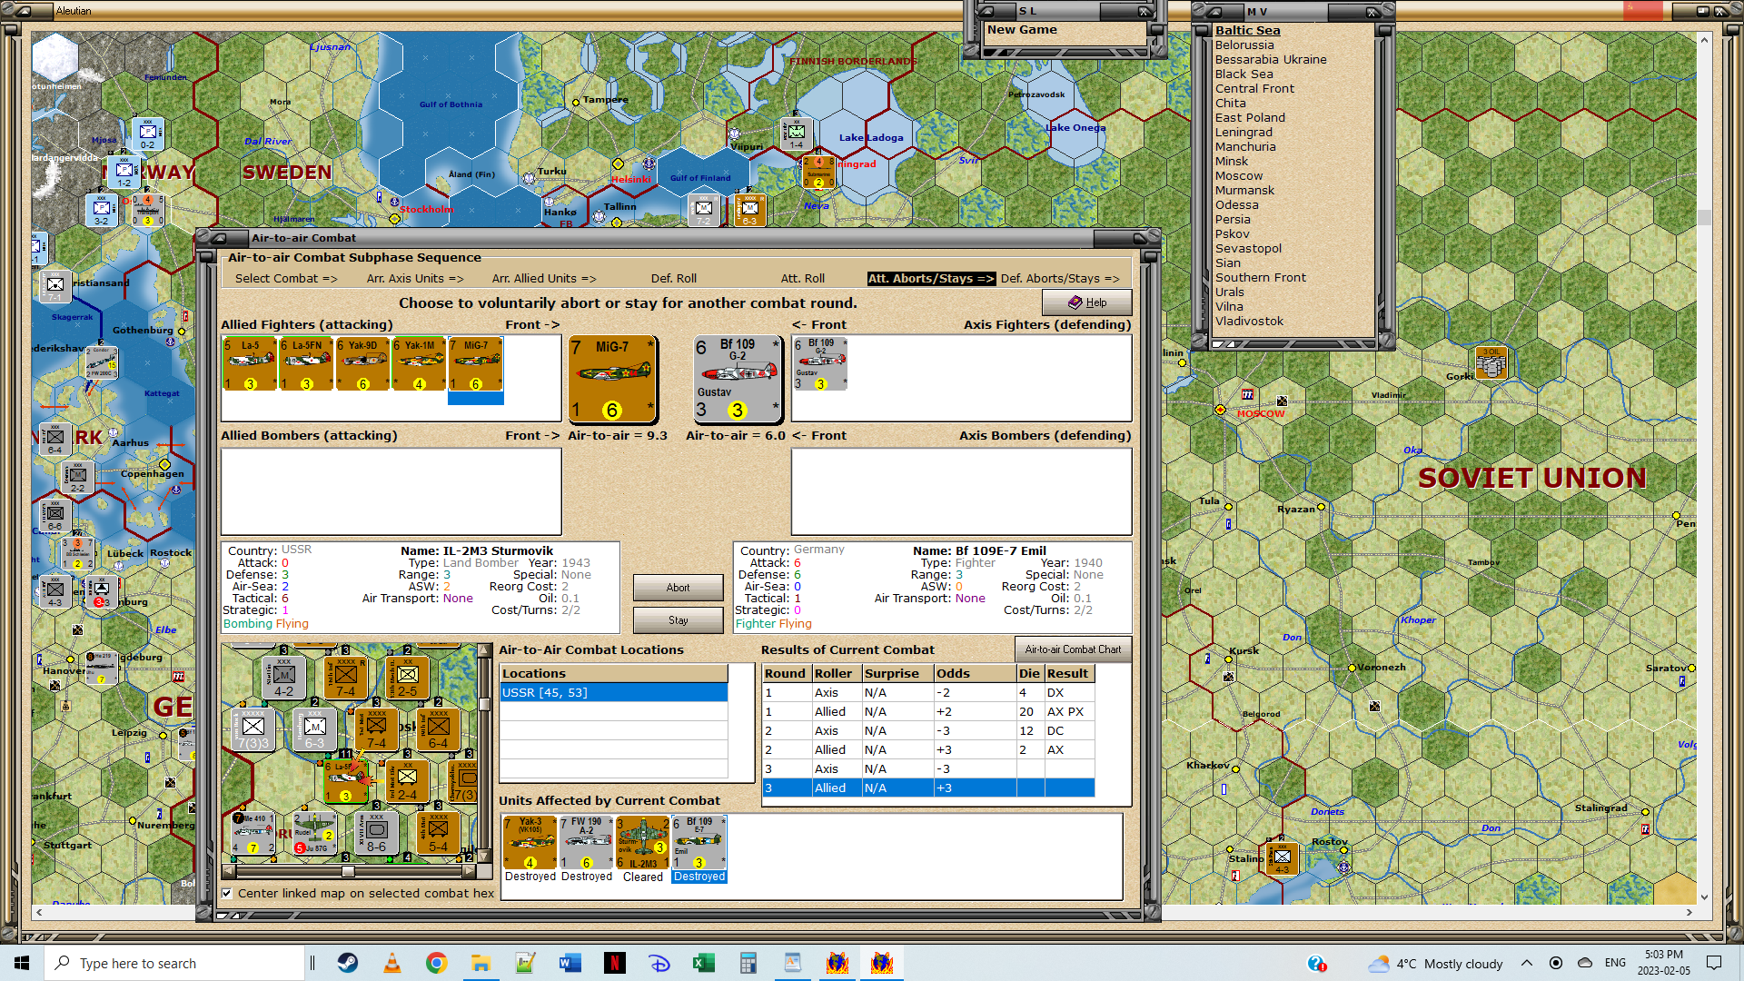The height and width of the screenshot is (981, 1744).
Task: Click the linked minimap horizontal scrollbar thumb
Action: click(348, 871)
